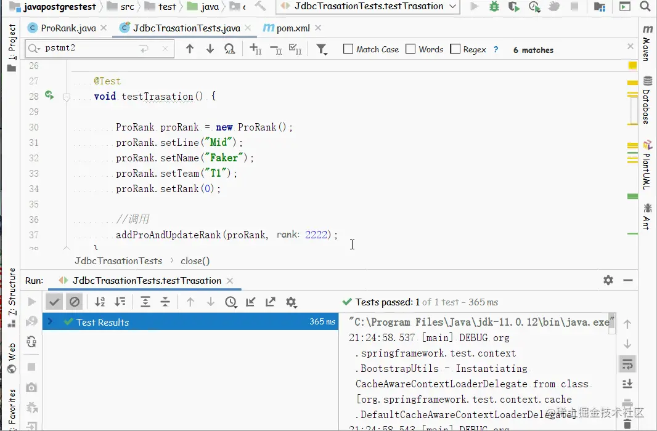Enable Words search checkbox
This screenshot has height=431, width=657.
tap(410, 49)
